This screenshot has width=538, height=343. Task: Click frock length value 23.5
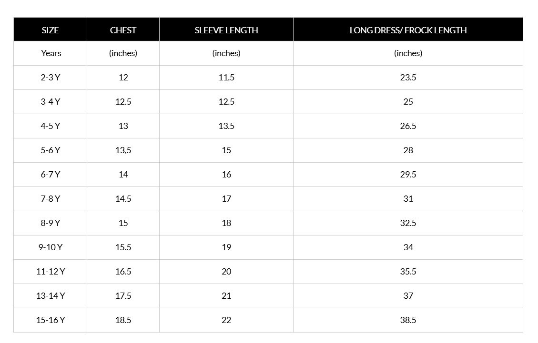(x=408, y=78)
